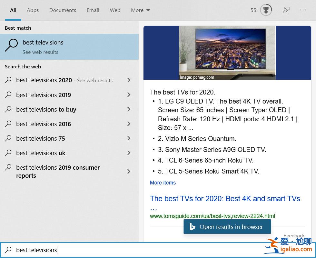Expand the More dropdown filter

[x=140, y=10]
